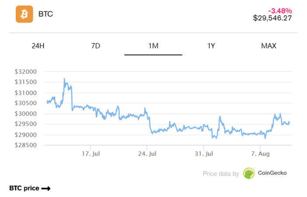Click the arrow beside BTC price
Viewport: 307px width, 197px height.
[x=46, y=188]
